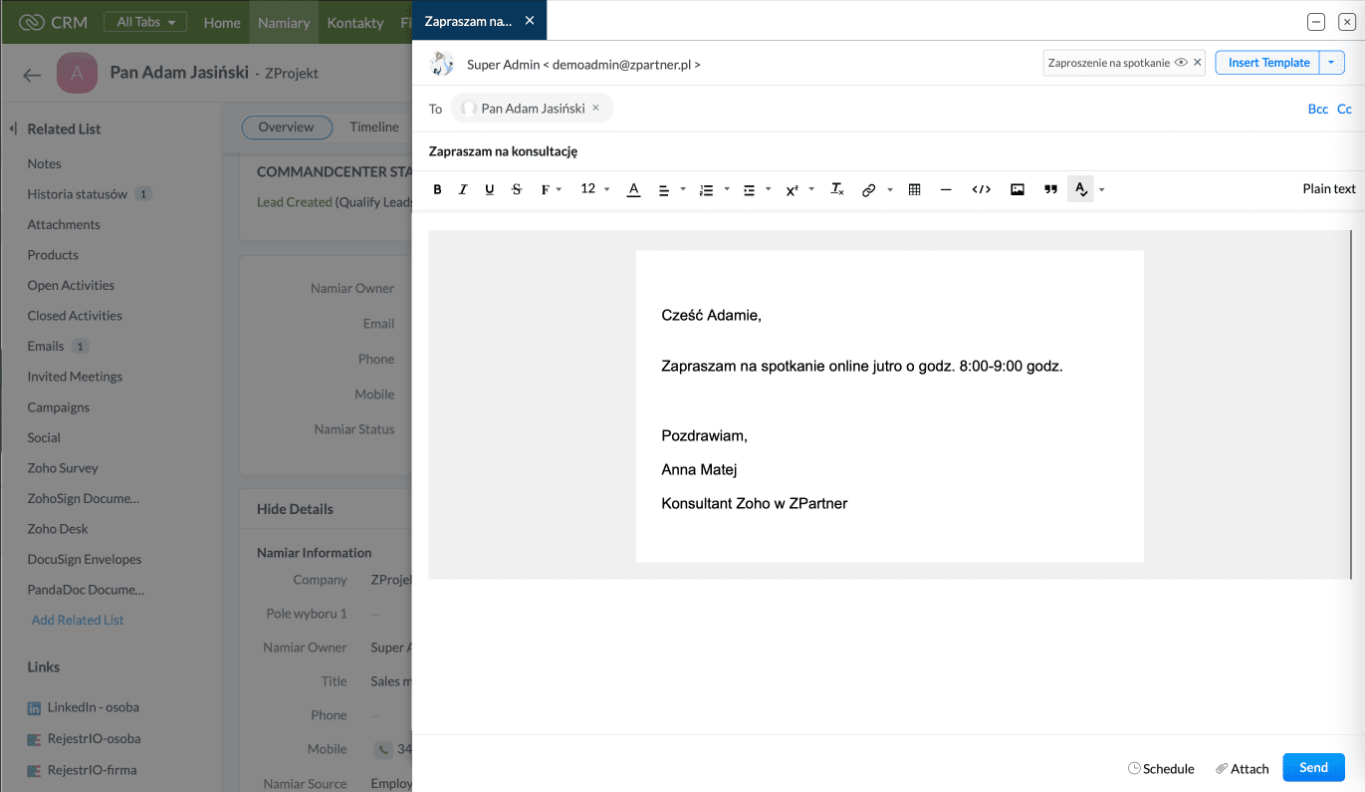Add a Bcc recipient field
The width and height of the screenshot is (1365, 792).
(1317, 109)
